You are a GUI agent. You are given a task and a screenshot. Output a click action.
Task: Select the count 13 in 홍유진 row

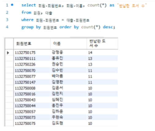tap(103, 59)
